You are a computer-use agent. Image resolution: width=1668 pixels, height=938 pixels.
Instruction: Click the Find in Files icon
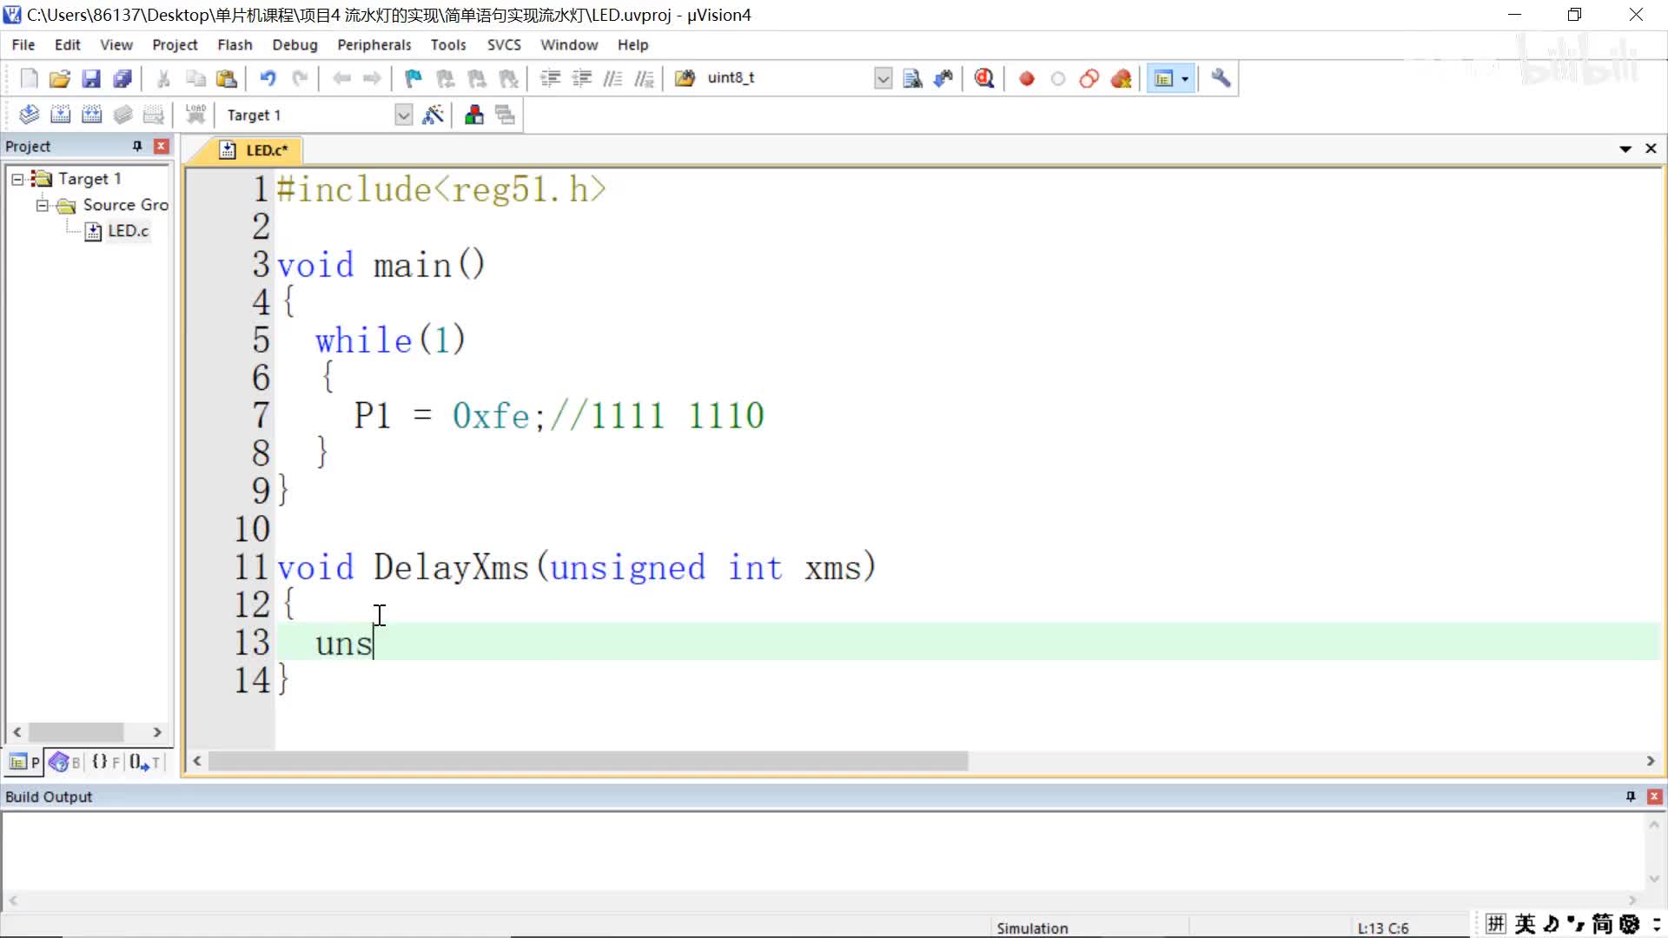pyautogui.click(x=685, y=78)
